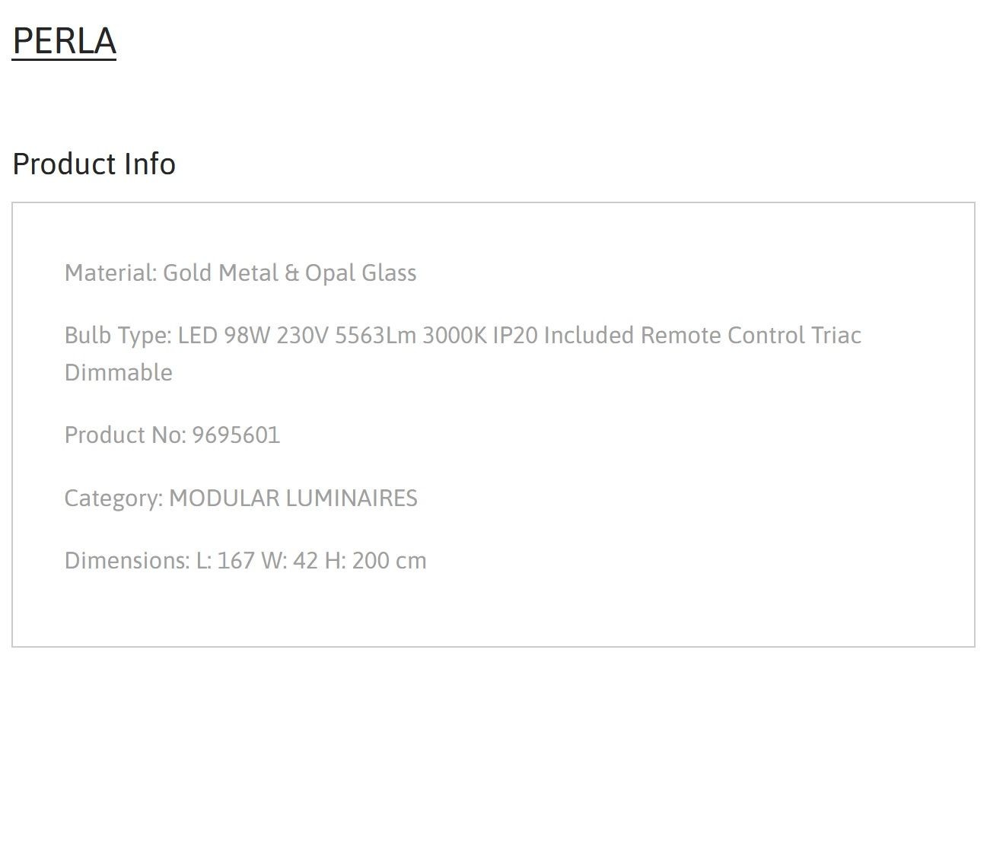990x844 pixels.
Task: Click the Category label
Action: (114, 498)
